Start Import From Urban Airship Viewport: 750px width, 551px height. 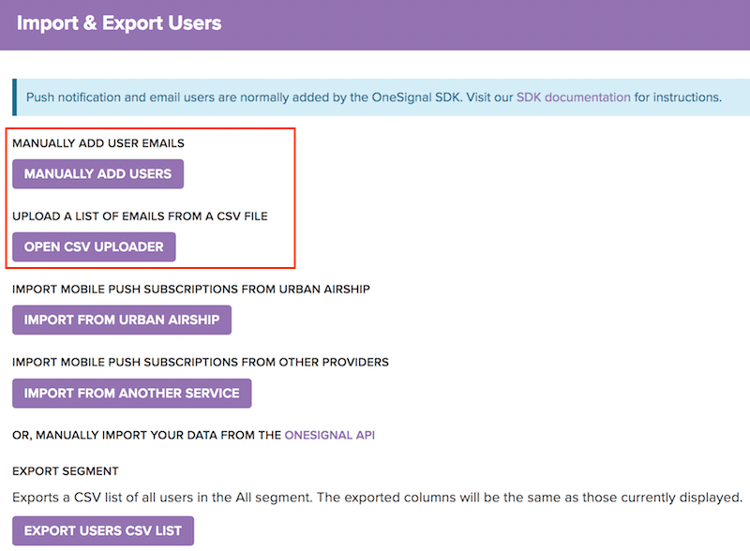click(x=122, y=320)
